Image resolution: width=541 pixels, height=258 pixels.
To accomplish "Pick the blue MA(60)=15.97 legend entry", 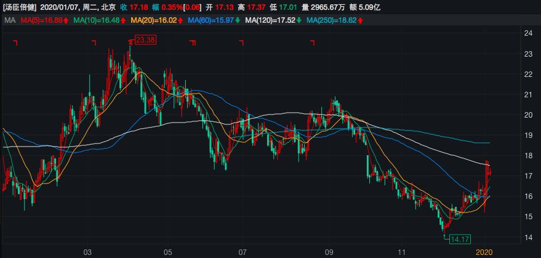I will tap(210, 21).
